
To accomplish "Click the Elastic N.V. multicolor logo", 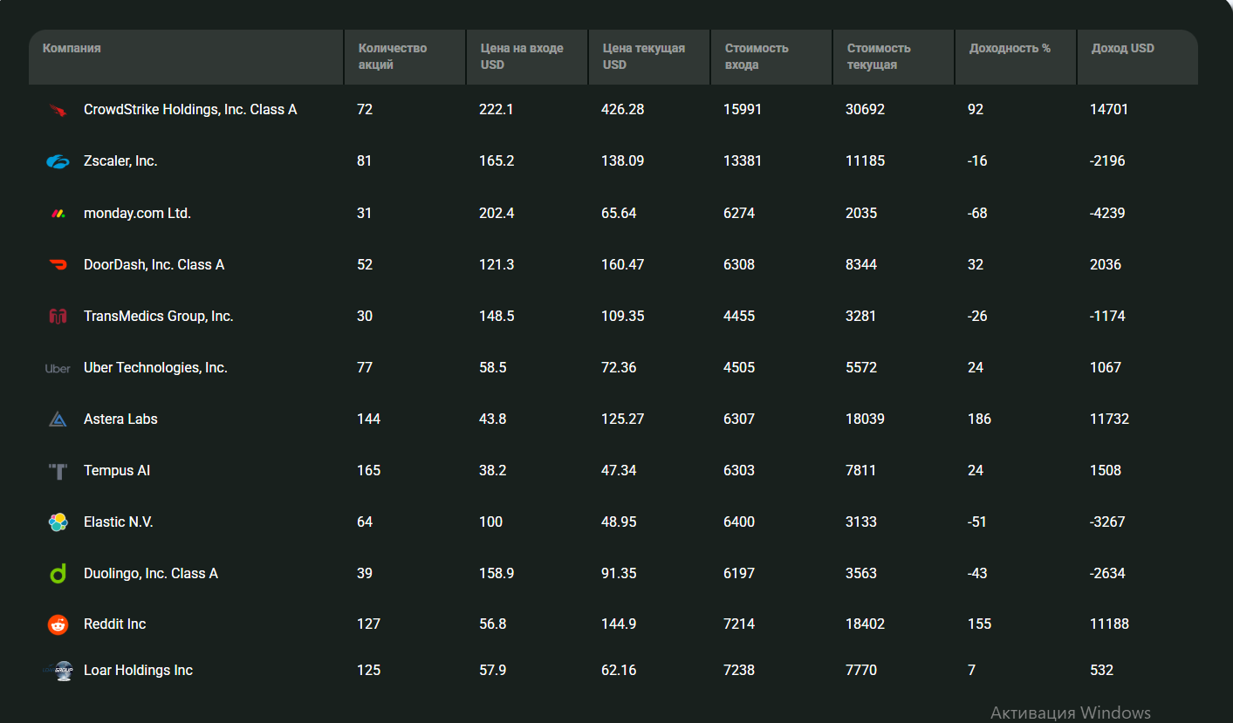I will click(58, 522).
